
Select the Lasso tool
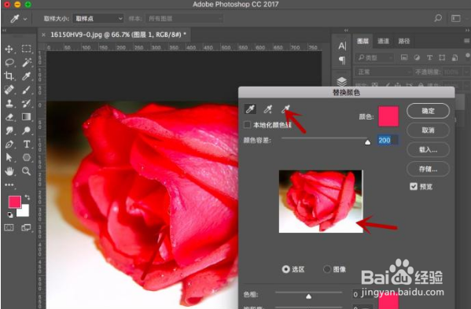[9, 62]
